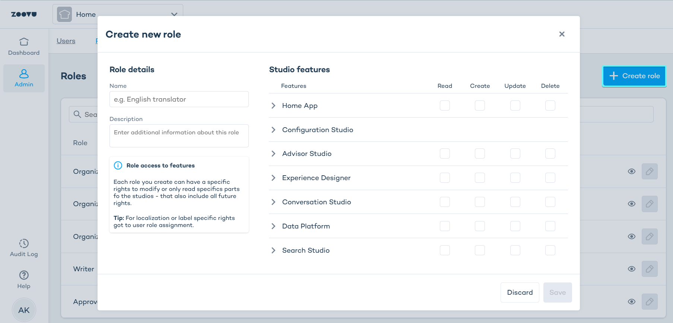The image size is (673, 323).
Task: Click the Experience Designer label
Action: pyautogui.click(x=316, y=178)
